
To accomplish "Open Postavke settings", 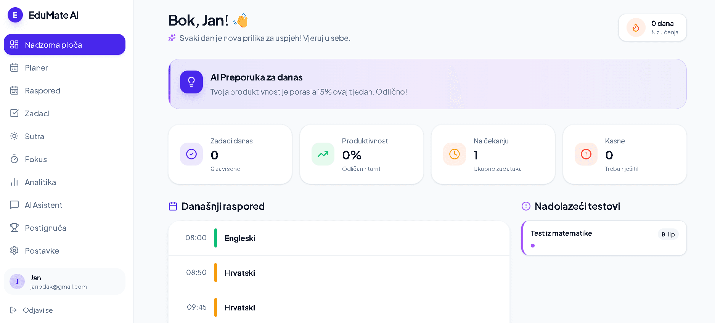I will pyautogui.click(x=64, y=251).
